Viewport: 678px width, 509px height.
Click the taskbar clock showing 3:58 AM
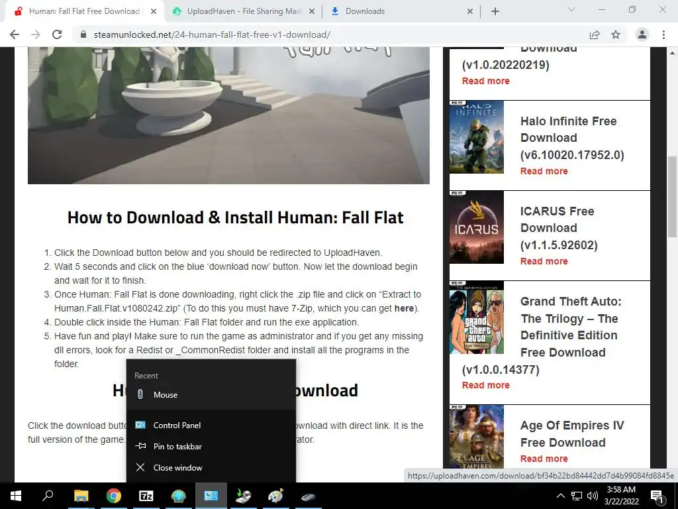coord(621,496)
